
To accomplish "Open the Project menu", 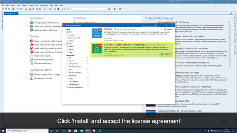I will [x=31, y=5].
